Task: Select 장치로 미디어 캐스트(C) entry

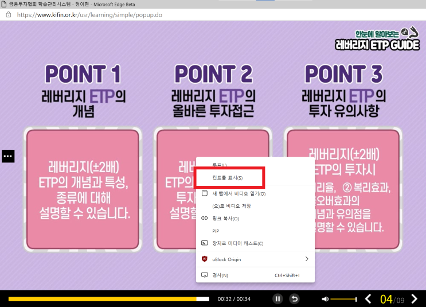Action: (x=255, y=243)
